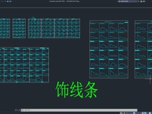This screenshot has width=152, height=114.
Task: Toggle object snap tracking in status bar
Action: [143, 113]
